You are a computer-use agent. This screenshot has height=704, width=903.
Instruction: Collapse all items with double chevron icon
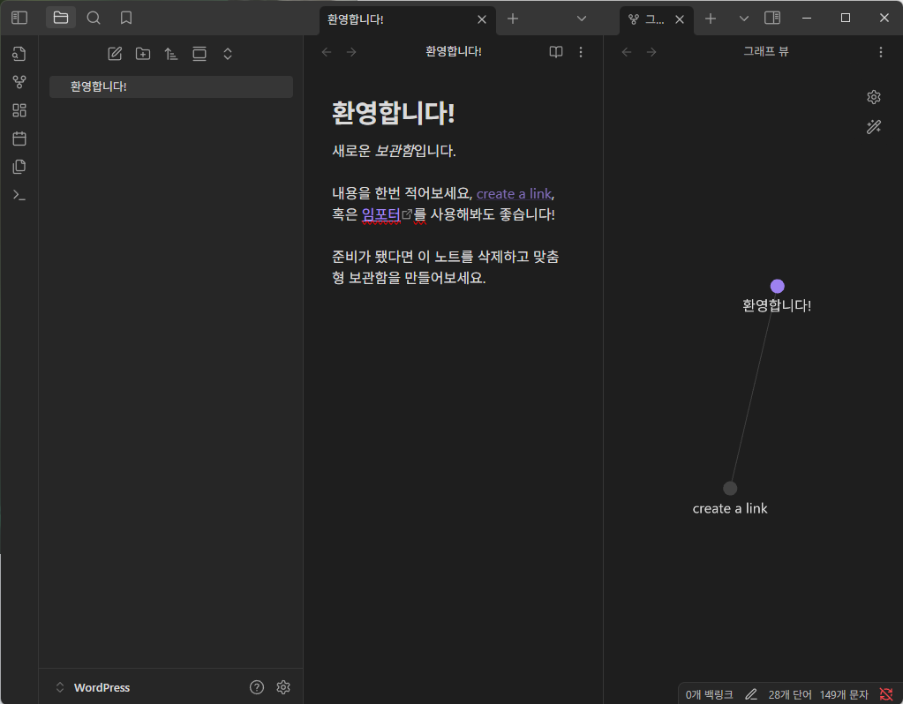click(227, 53)
